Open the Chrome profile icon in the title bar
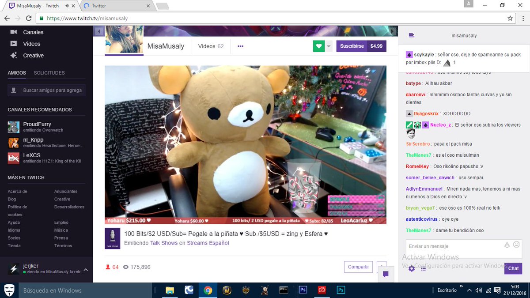The width and height of the screenshot is (530, 298). tap(469, 4)
